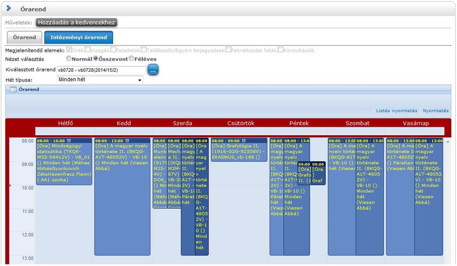Screen dimensions: 457x266
Task: Click the 10:00 time label
Action: [x=27, y=188]
